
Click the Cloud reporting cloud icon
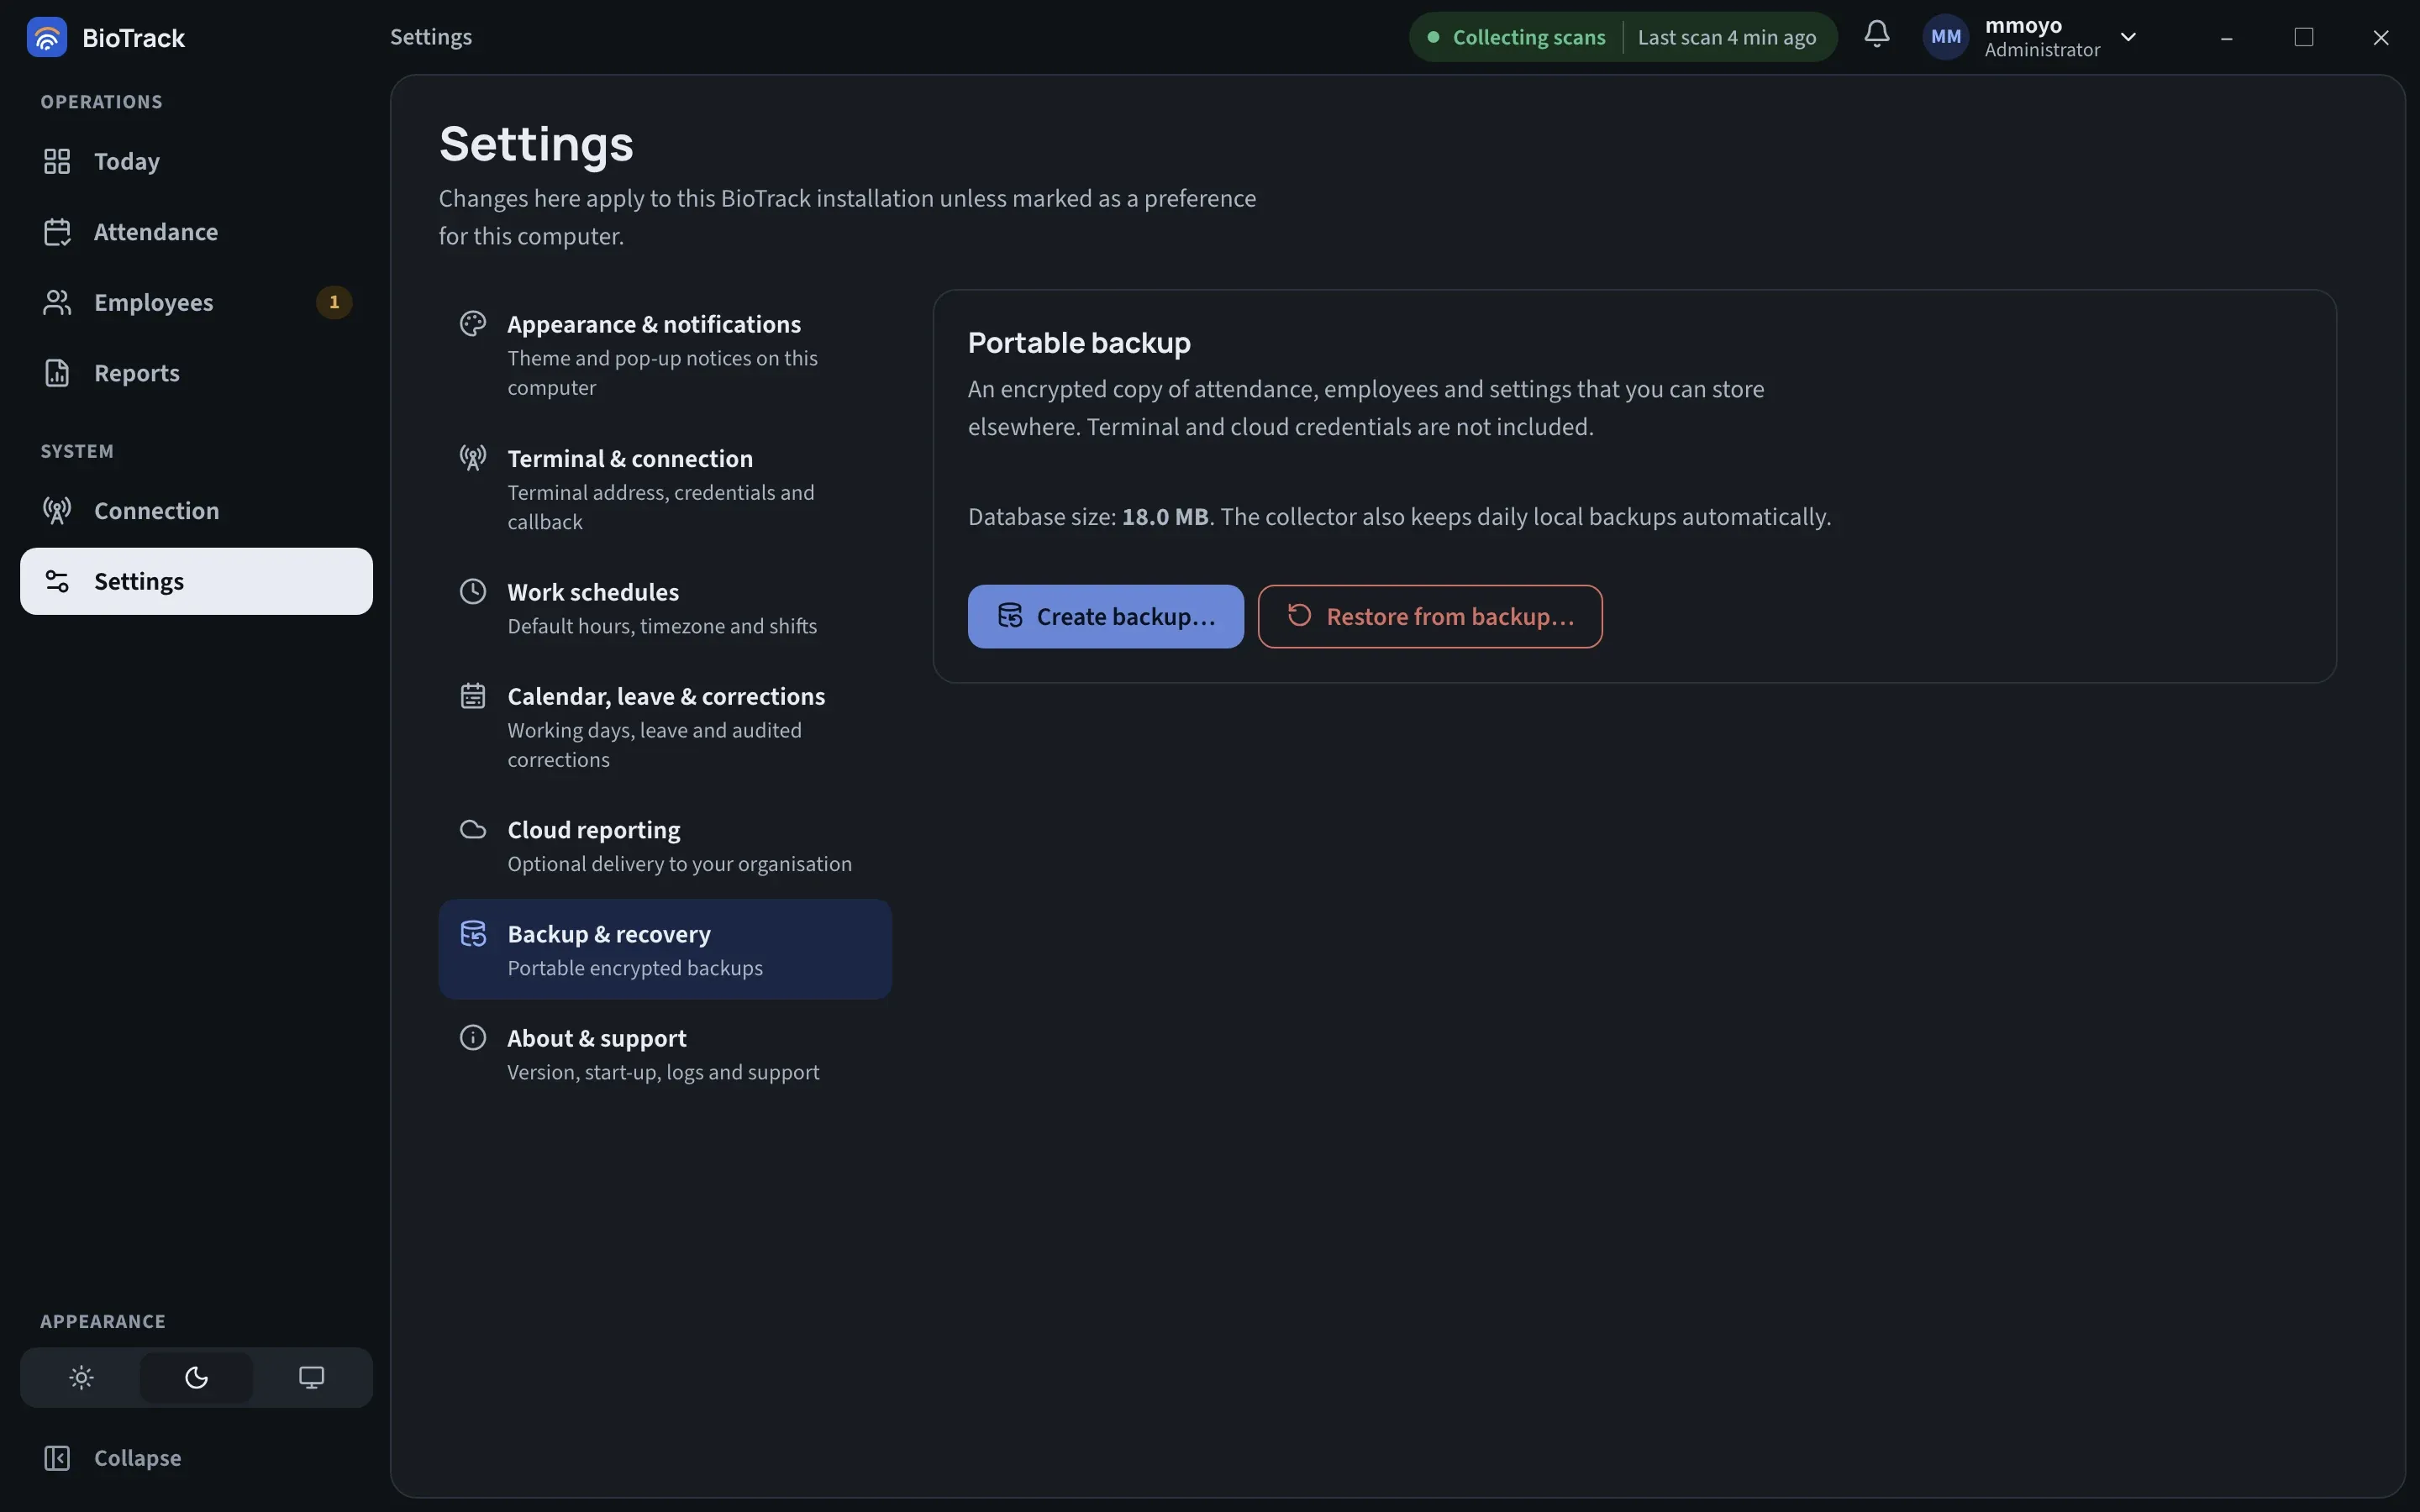pyautogui.click(x=473, y=830)
